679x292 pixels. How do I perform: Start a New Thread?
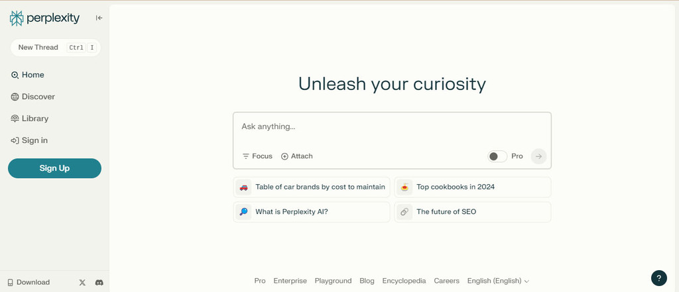tap(38, 48)
